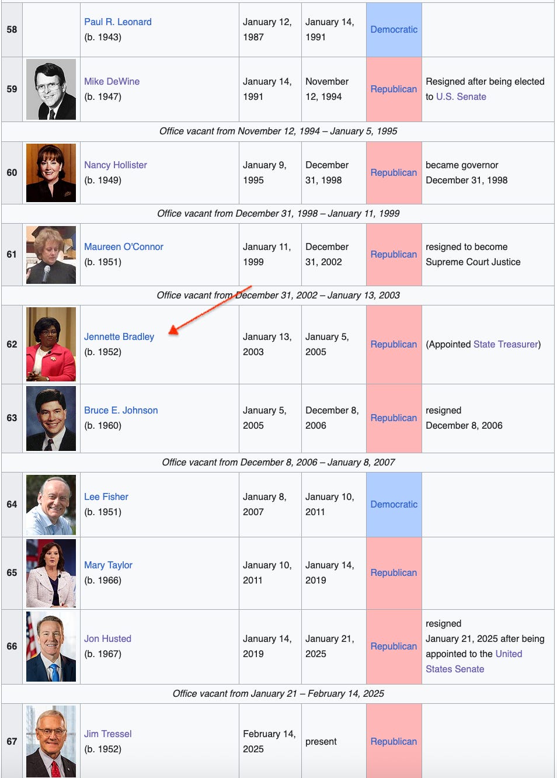
Task: Follow the Jennette Bradley name link
Action: 119,336
